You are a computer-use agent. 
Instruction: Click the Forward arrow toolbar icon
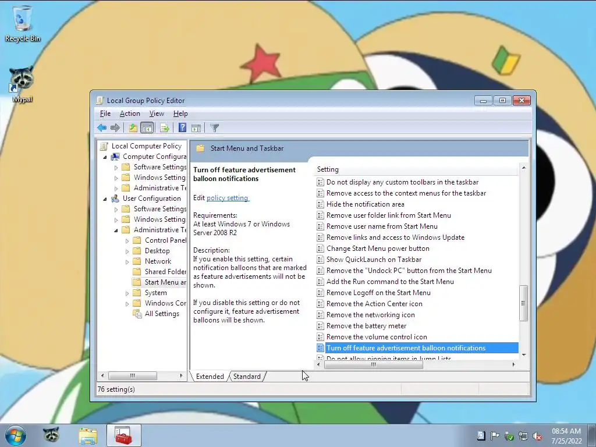point(115,128)
